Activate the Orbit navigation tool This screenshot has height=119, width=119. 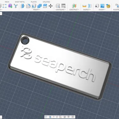coord(46,117)
